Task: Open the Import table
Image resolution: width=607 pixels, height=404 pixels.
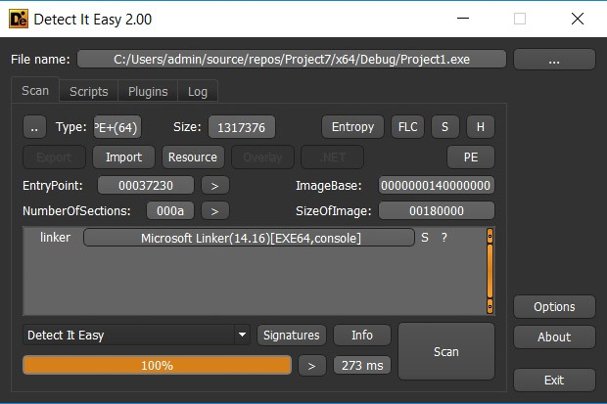Action: tap(124, 157)
